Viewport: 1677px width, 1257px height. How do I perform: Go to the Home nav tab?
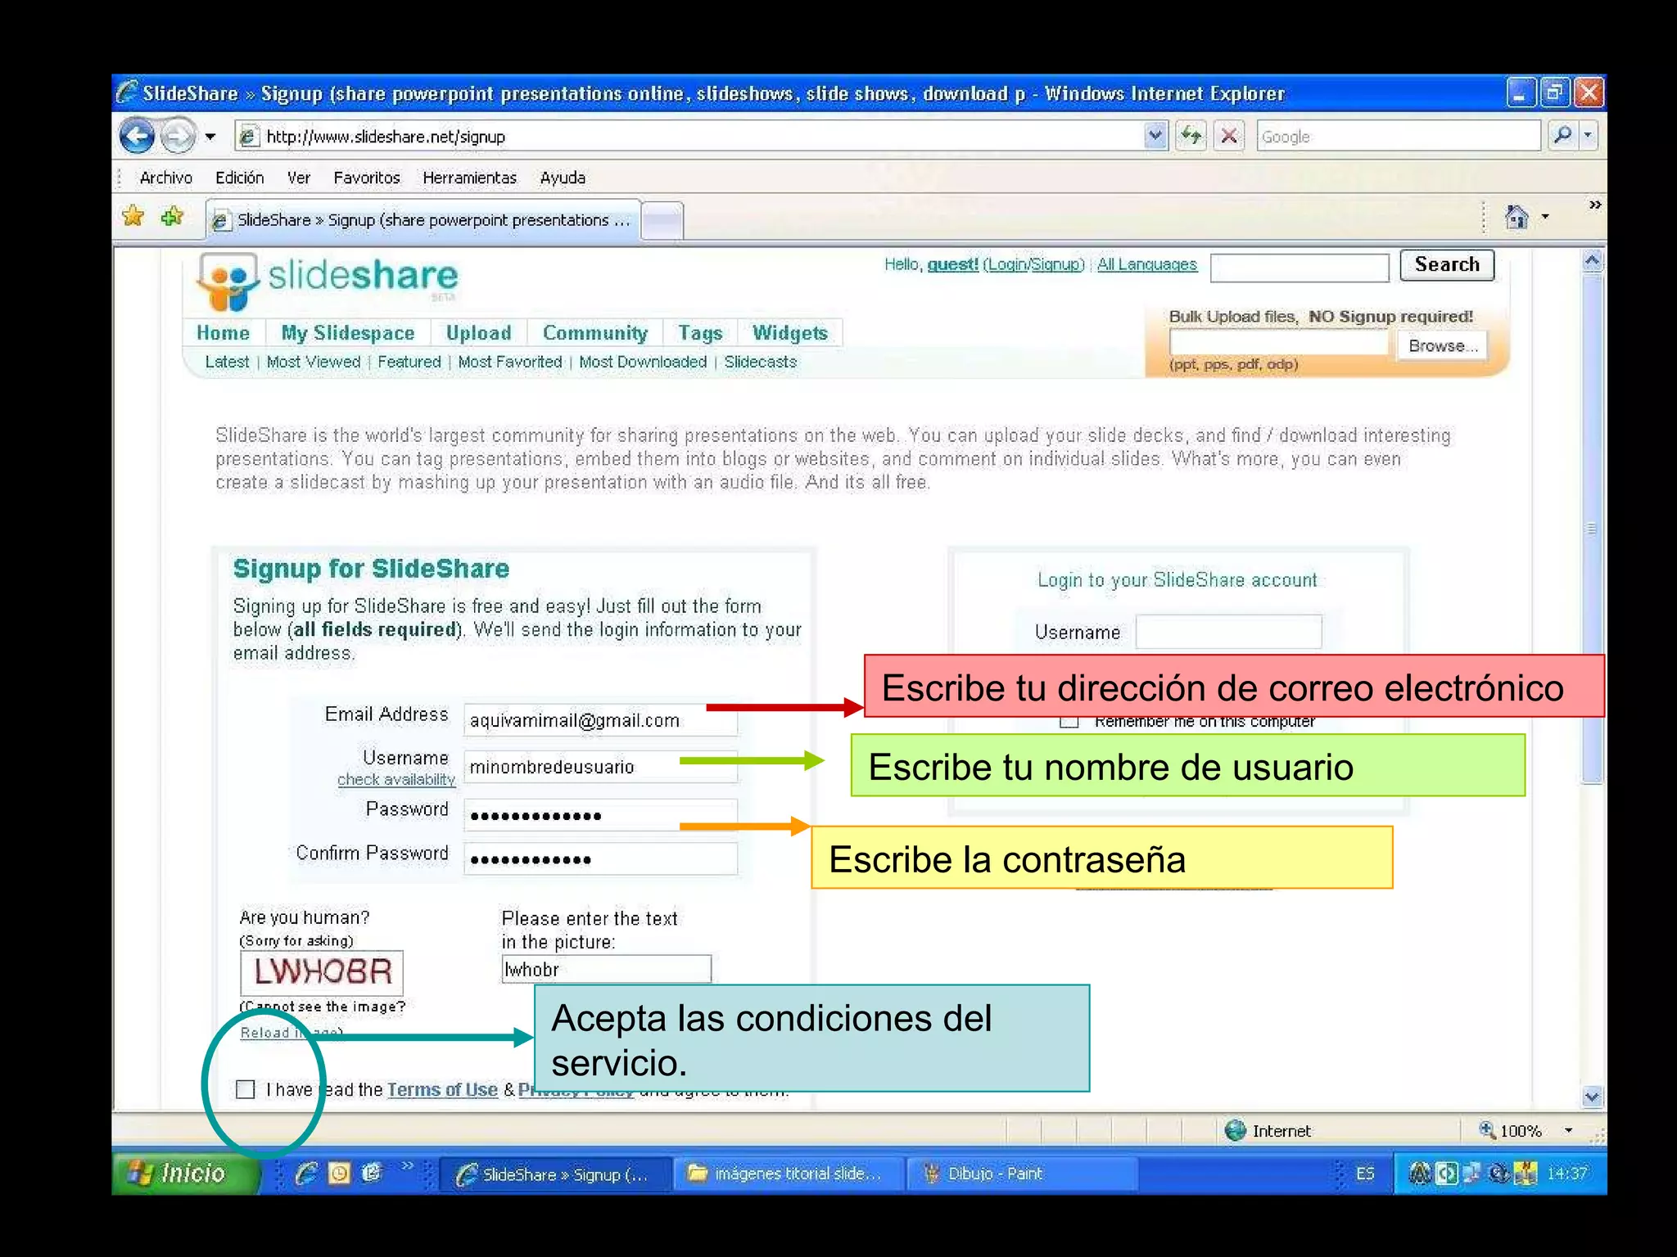click(223, 333)
